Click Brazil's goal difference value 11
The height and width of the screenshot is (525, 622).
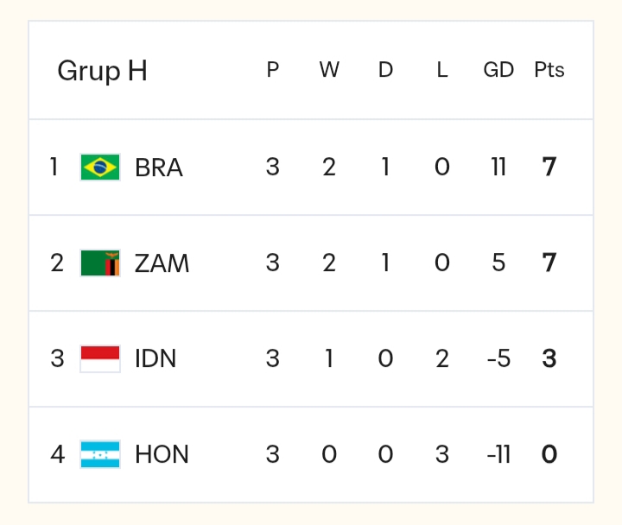pos(498,168)
